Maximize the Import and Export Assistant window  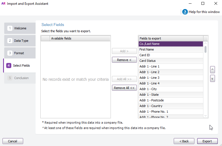[203, 4]
